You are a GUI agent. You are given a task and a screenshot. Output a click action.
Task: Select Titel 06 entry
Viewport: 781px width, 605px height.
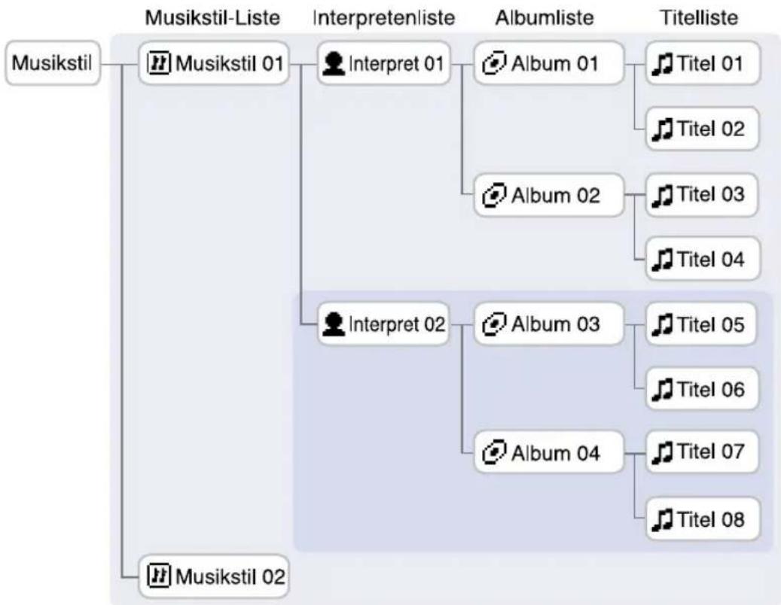pyautogui.click(x=702, y=390)
